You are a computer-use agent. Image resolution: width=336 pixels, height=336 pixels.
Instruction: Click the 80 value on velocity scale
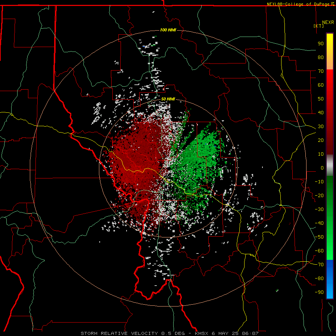[321, 57]
